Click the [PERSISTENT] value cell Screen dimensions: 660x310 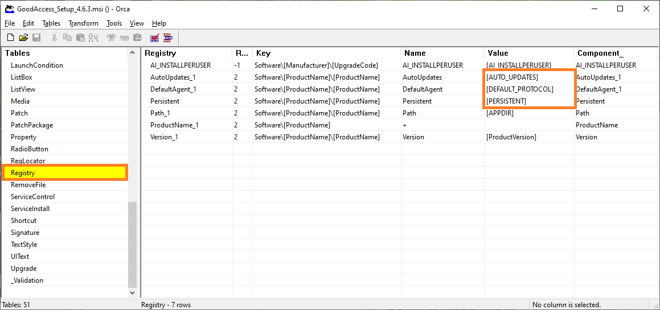tap(528, 101)
